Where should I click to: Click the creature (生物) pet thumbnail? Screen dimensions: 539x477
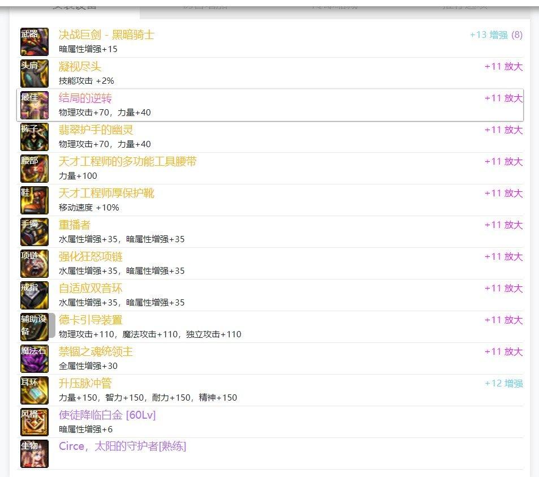[35, 453]
